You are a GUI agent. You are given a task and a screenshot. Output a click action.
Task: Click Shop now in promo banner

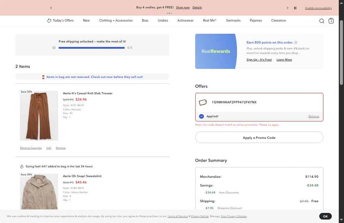coord(183,7)
